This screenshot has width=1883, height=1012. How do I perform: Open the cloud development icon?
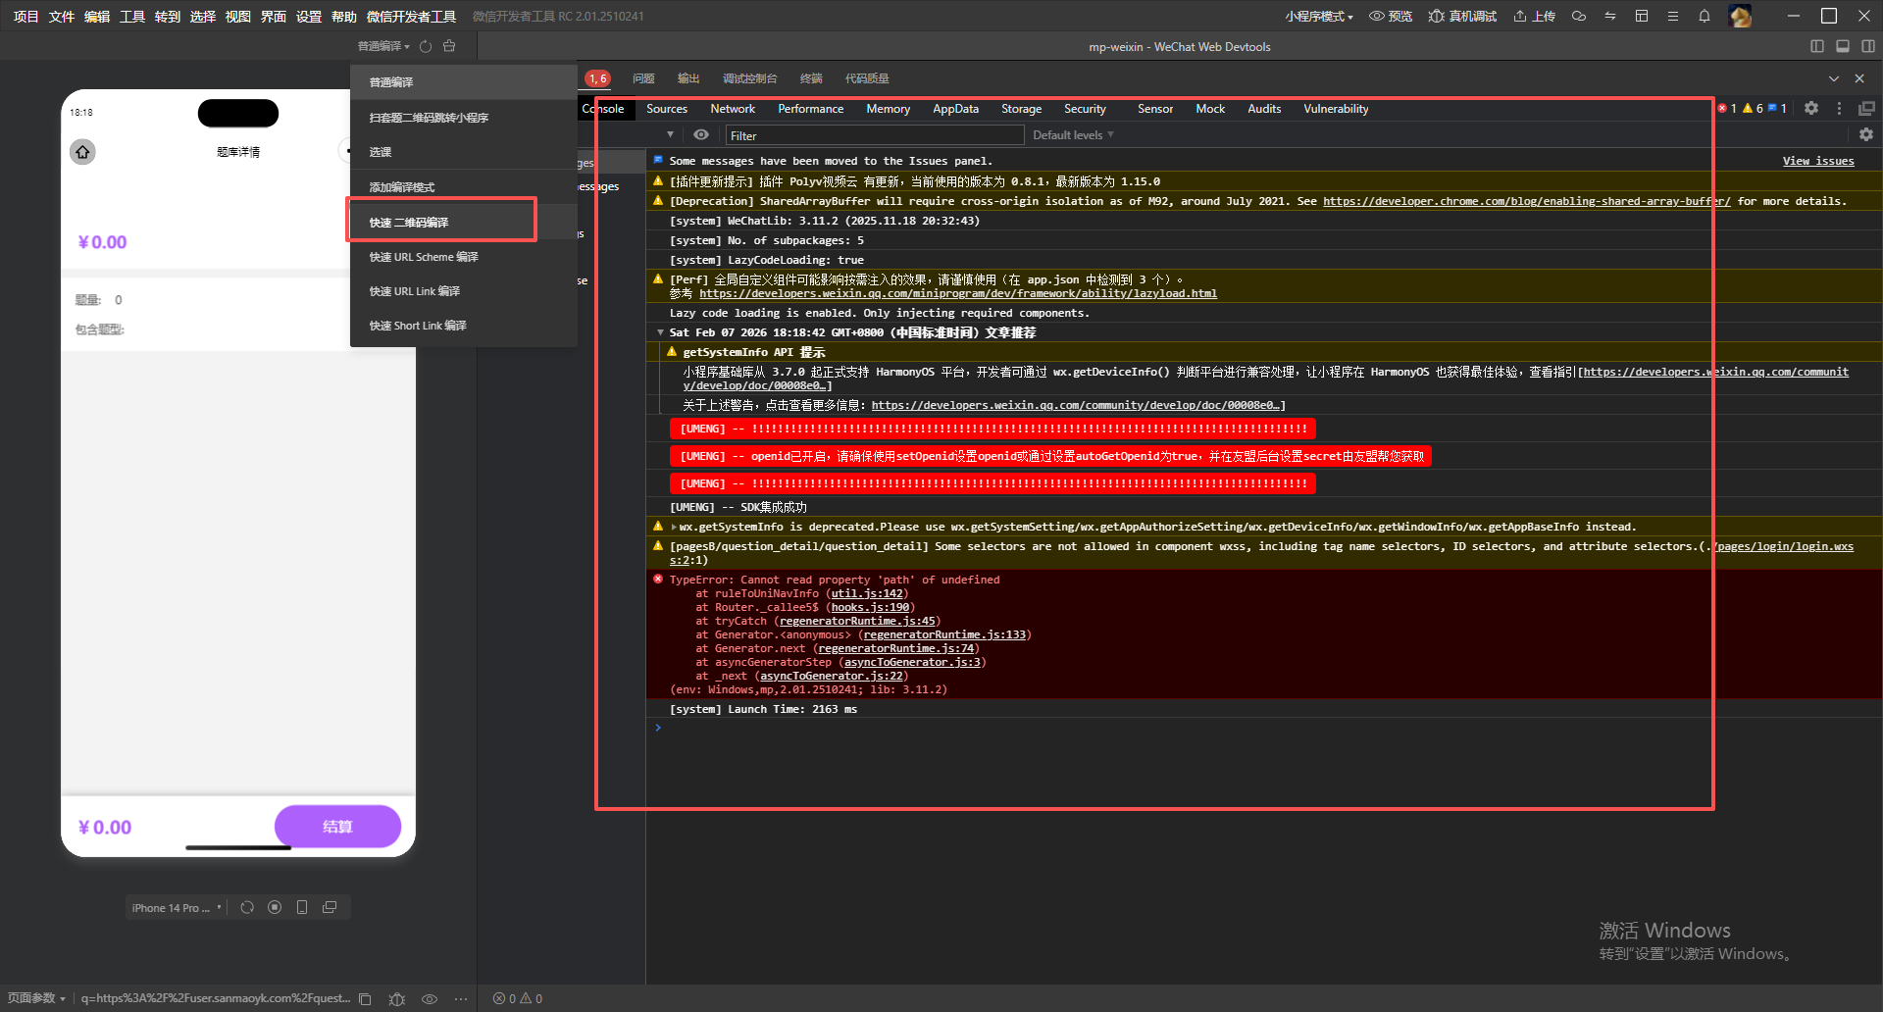click(x=1579, y=16)
